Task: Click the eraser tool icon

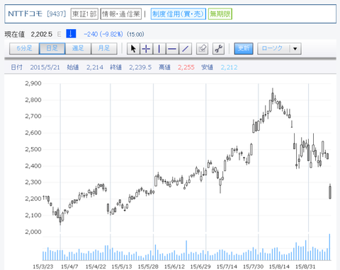Action: [x=203, y=49]
